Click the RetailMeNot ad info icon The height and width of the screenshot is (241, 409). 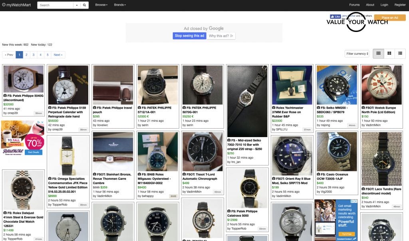pyautogui.click(x=40, y=123)
